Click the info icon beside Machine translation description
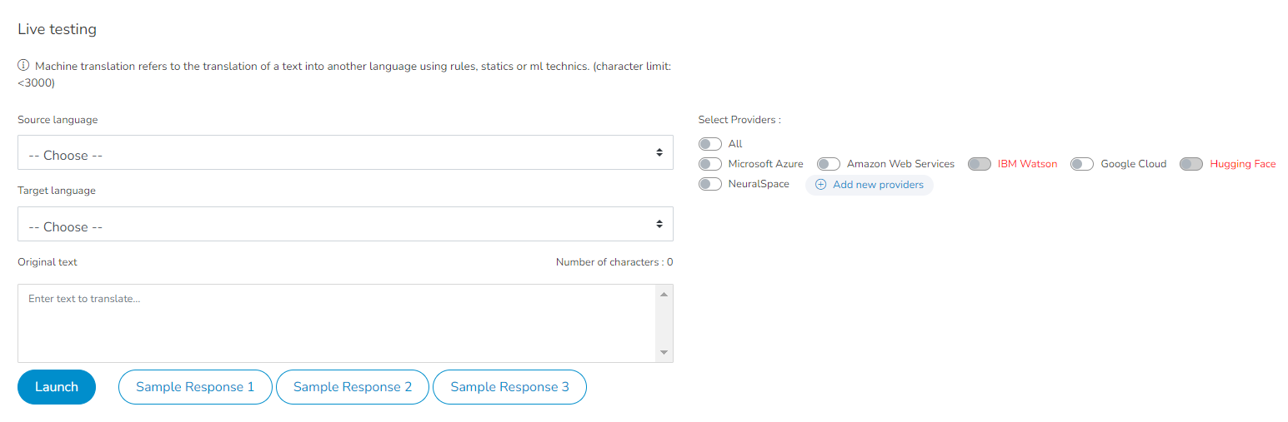Viewport: 1288px width, 422px height. tap(23, 65)
